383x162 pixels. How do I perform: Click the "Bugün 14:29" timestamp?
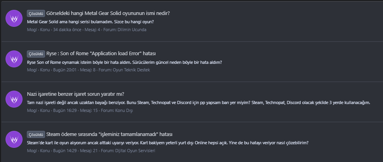point(64,151)
